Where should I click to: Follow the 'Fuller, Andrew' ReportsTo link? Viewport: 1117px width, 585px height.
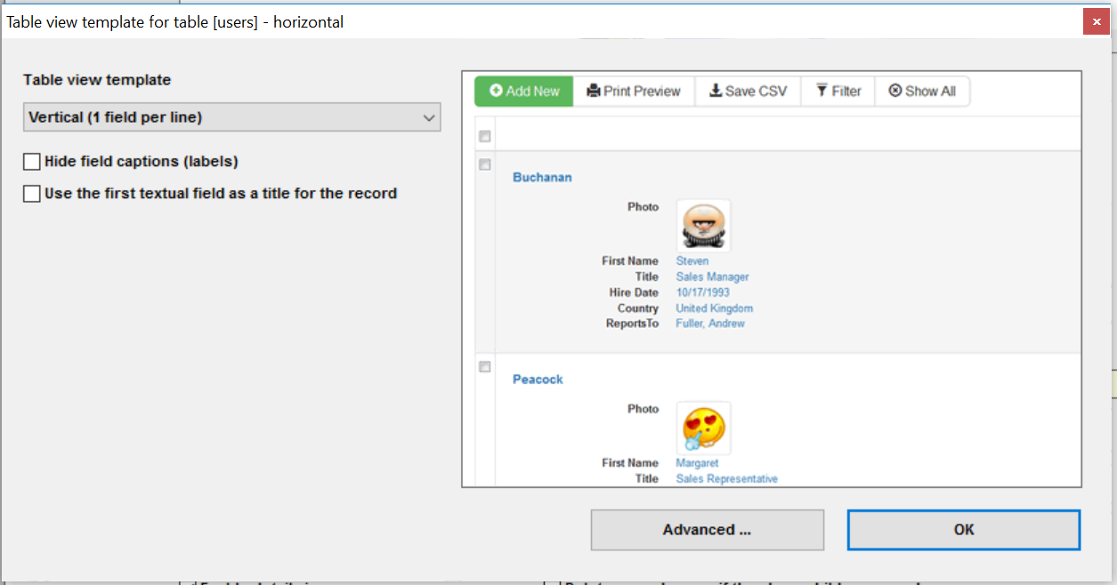pos(709,323)
